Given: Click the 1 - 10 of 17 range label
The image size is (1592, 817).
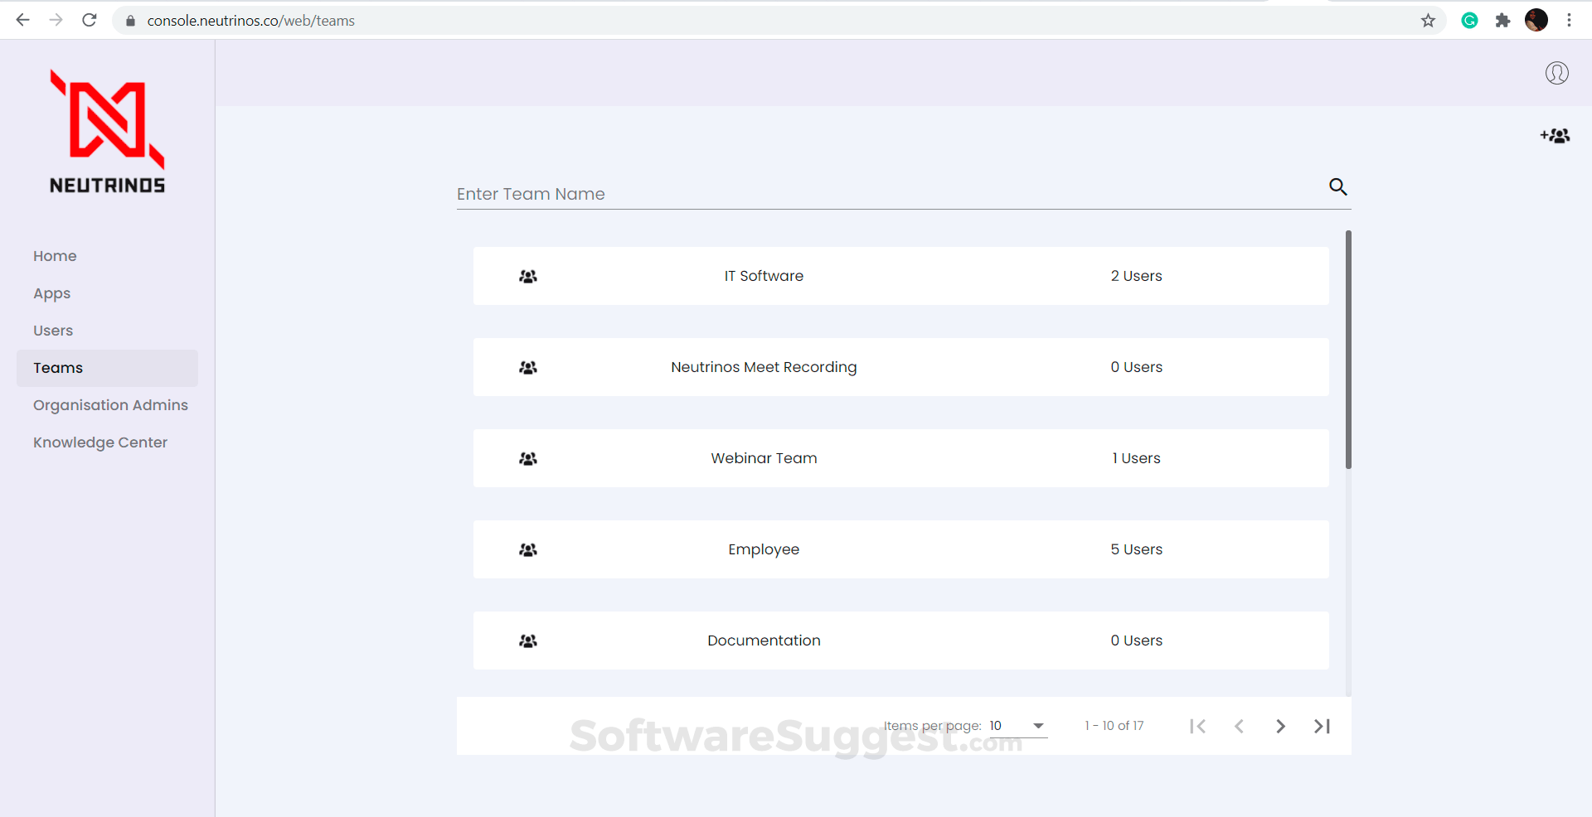Looking at the screenshot, I should point(1114,726).
